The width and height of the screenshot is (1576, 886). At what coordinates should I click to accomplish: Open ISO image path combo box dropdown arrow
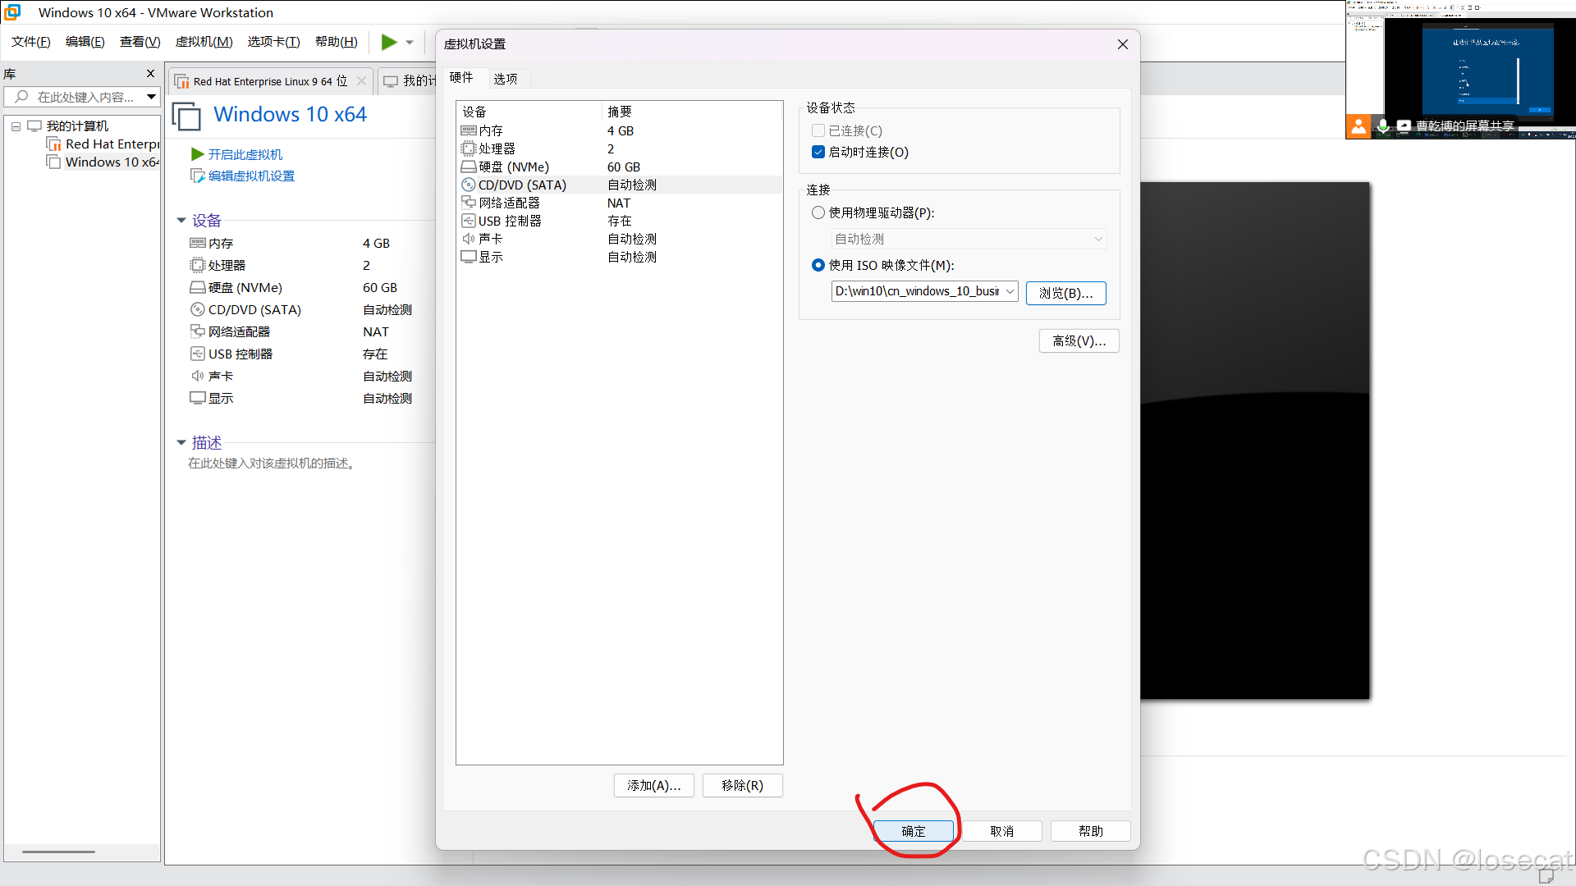[1010, 291]
